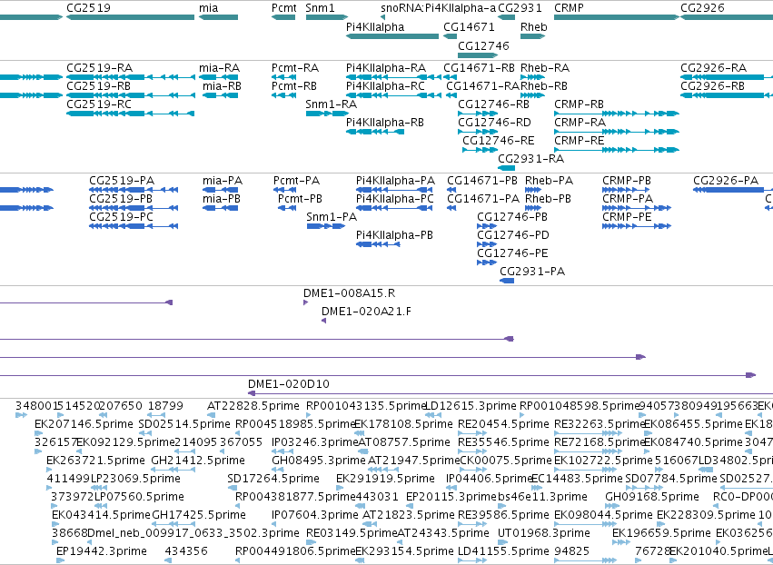
Task: Select the CG2519-PB protein label
Action: 121,199
